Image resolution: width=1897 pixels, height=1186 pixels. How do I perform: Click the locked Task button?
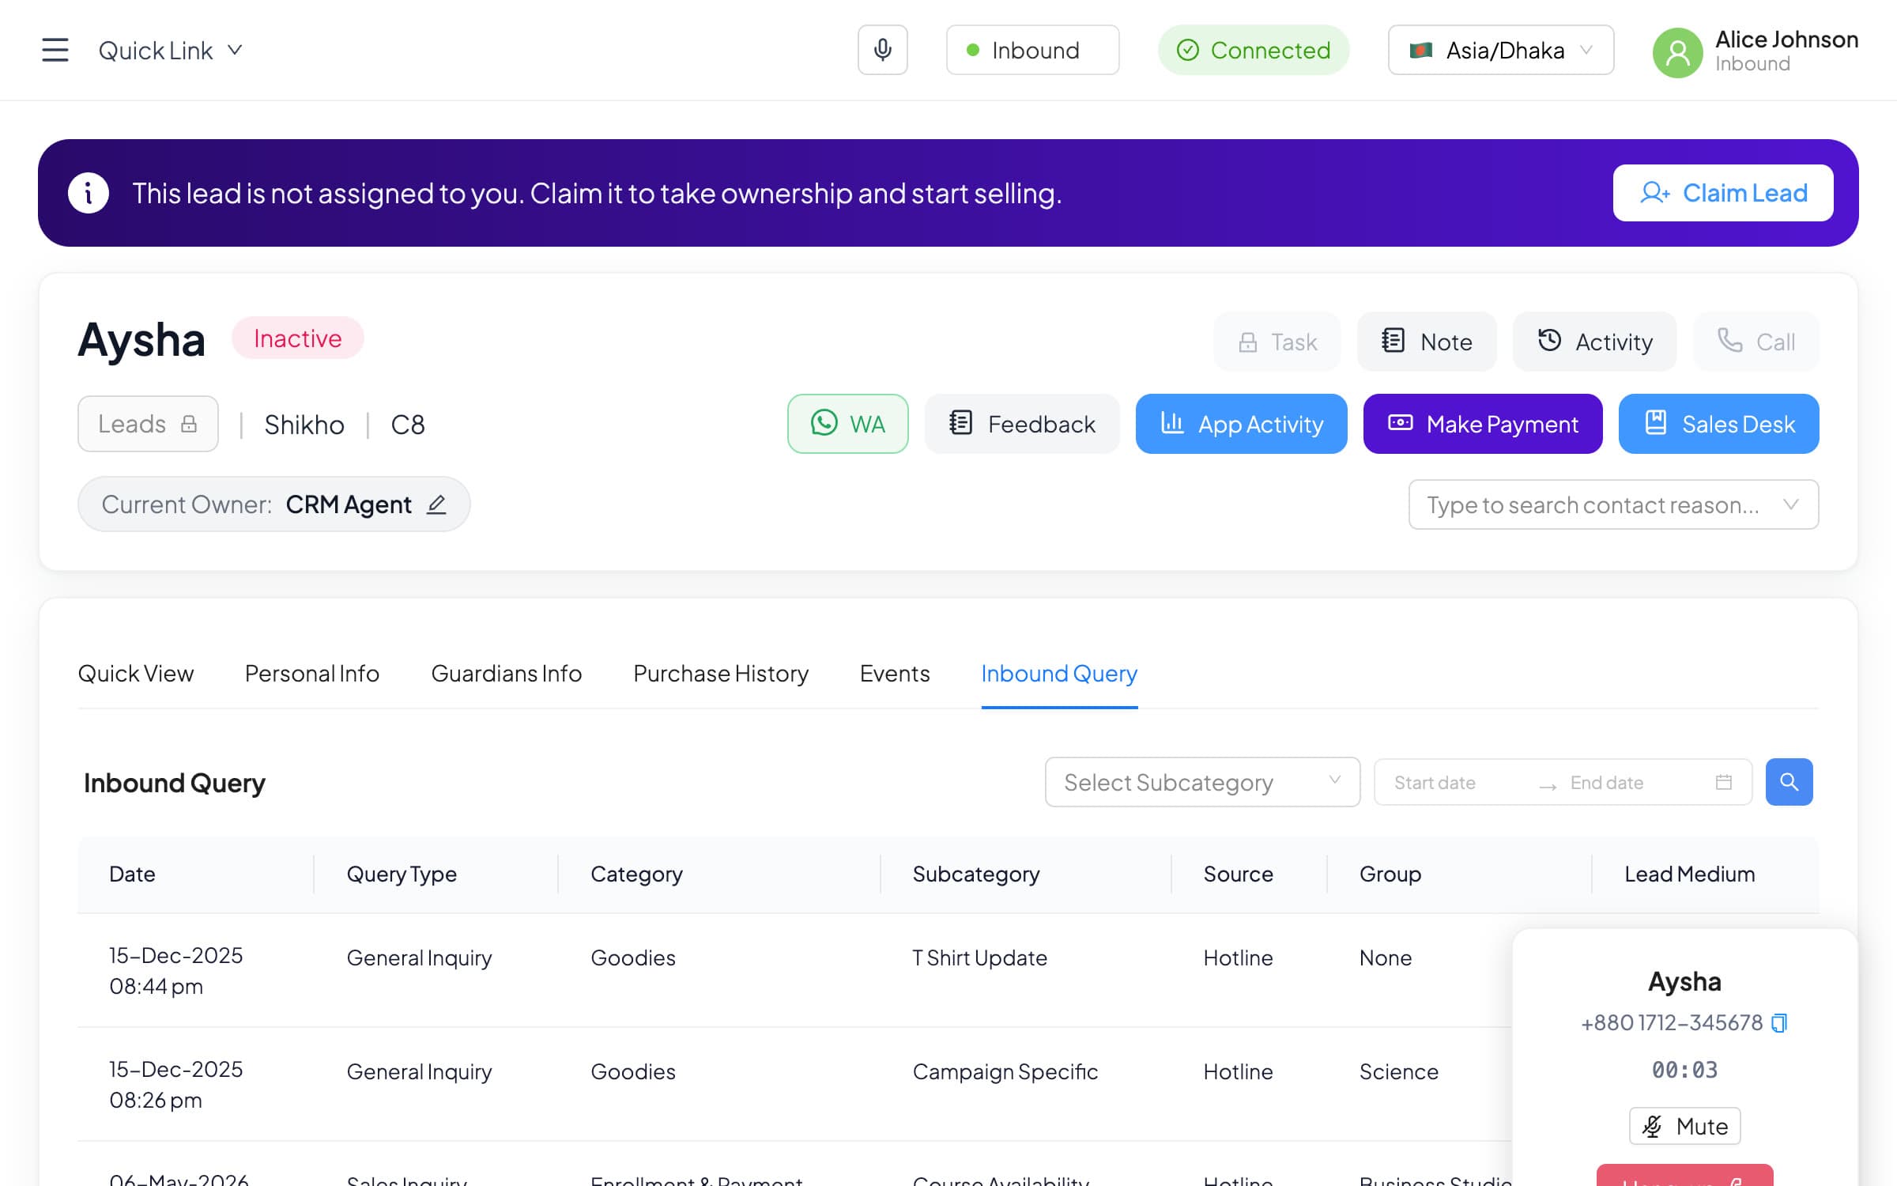click(x=1277, y=342)
